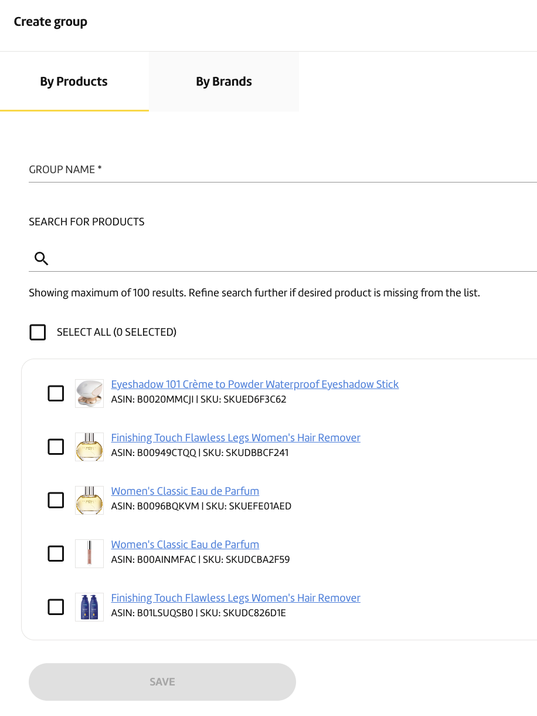This screenshot has height=716, width=537.
Task: Click the lip gloss product thumbnail
Action: coord(89,553)
